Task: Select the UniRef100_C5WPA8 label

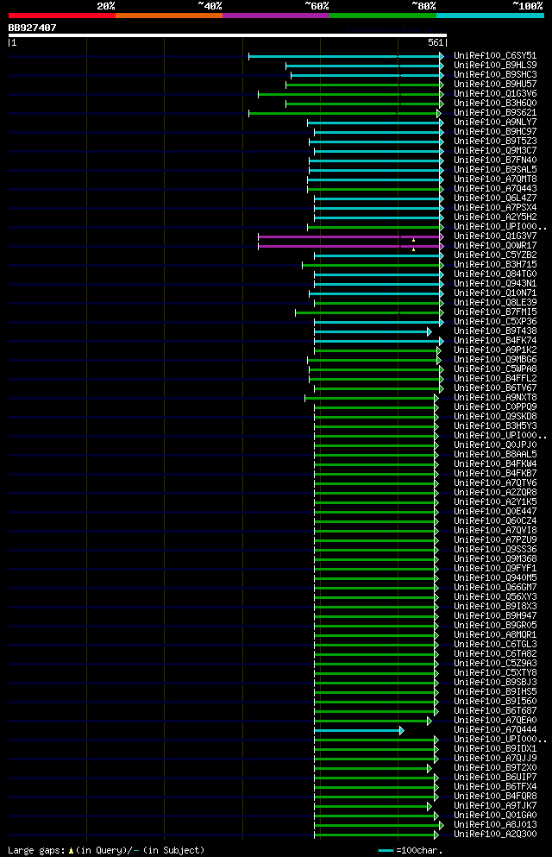Action: [x=495, y=369]
